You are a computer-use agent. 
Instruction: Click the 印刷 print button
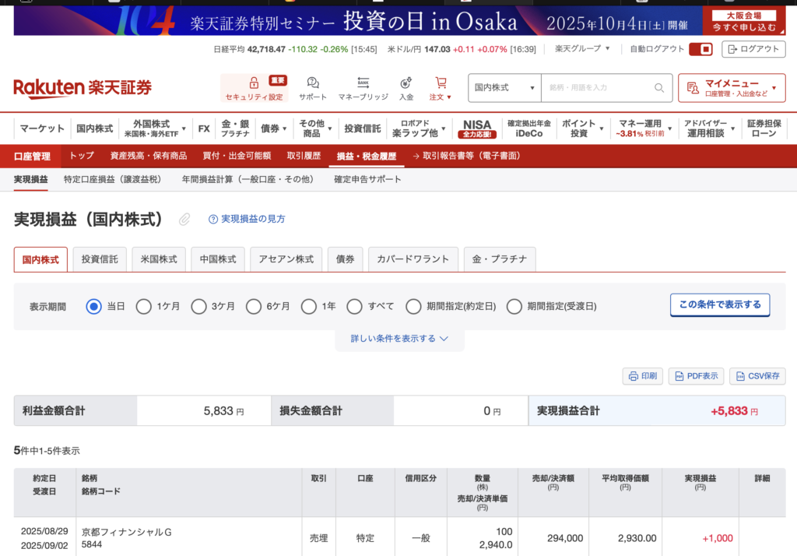tap(642, 376)
